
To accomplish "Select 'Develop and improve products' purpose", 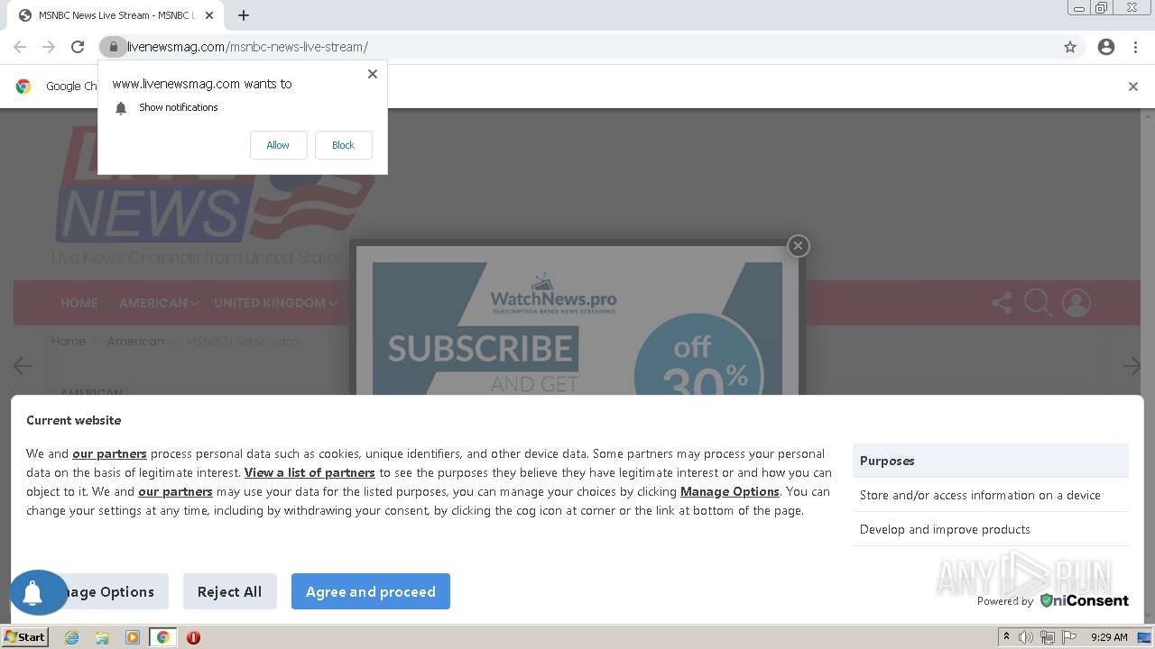I will point(990,529).
